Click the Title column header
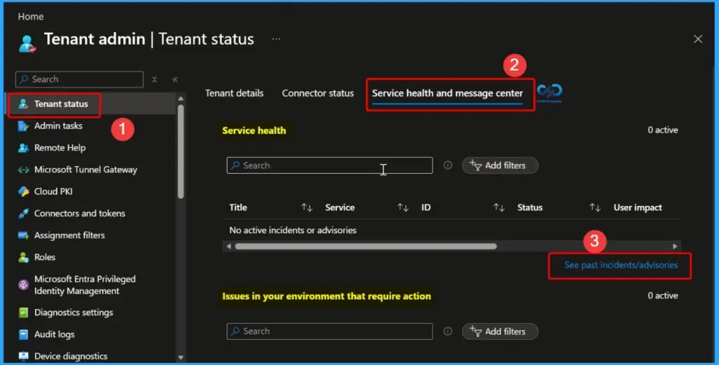Image resolution: width=719 pixels, height=365 pixels. (238, 207)
